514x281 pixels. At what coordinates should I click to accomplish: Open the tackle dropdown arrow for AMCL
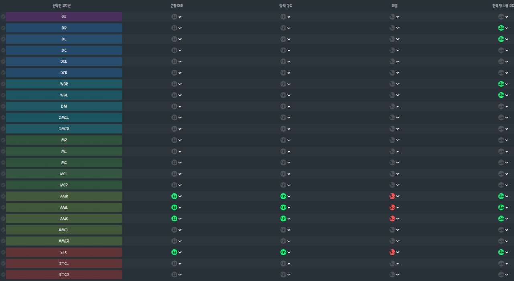398,230
